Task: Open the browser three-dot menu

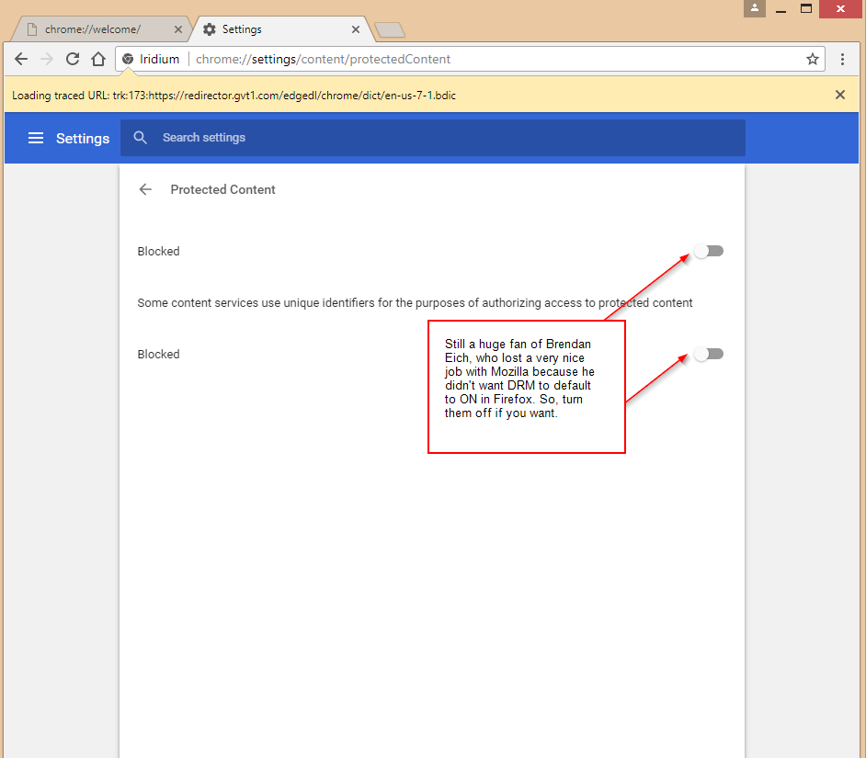Action: point(842,59)
